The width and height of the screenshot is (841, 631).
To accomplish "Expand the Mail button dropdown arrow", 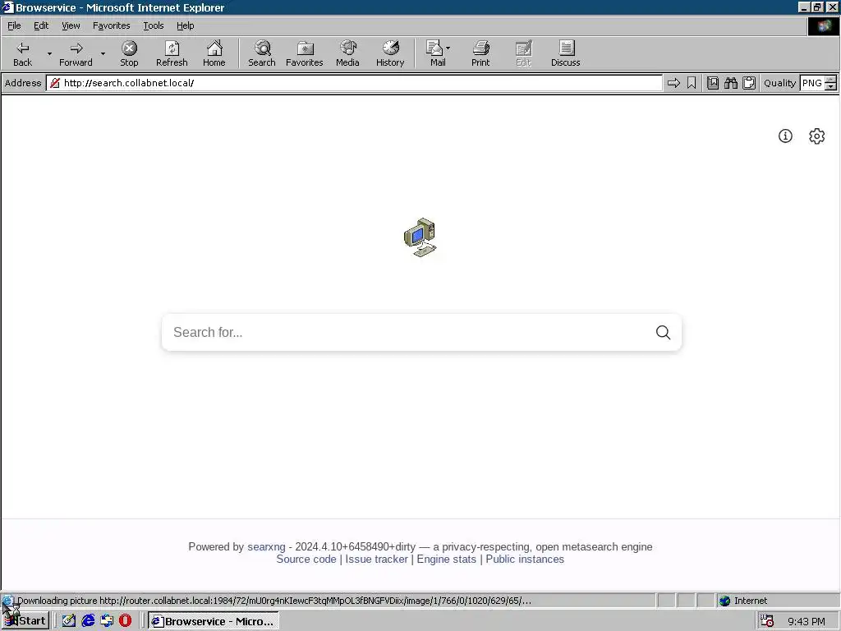I will click(448, 48).
